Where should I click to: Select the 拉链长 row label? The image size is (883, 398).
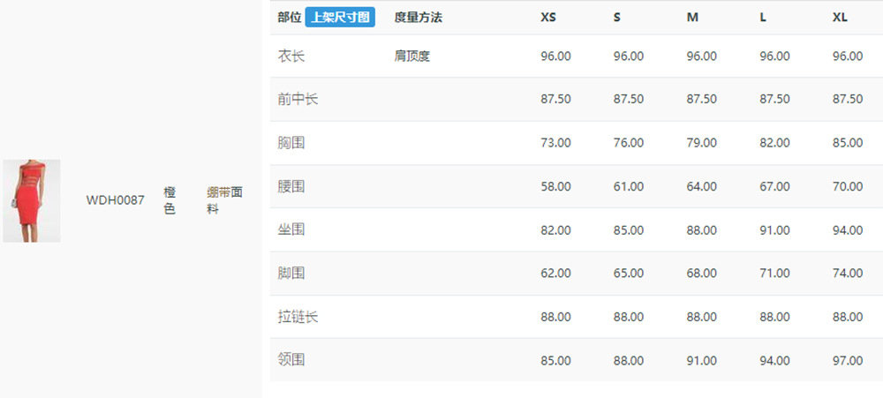tap(298, 317)
